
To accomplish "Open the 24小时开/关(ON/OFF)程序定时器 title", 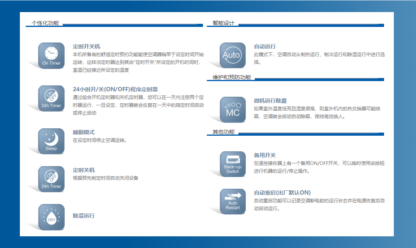I will click(115, 89).
